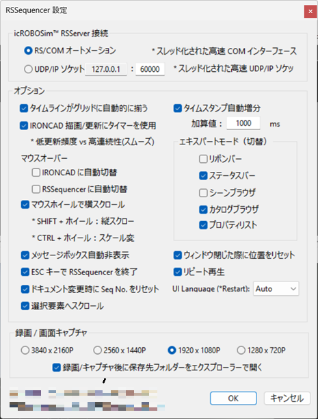Screen dimensions: 318x419
Task: Click the 127.0.0.1 IP address field
Action: 106,69
